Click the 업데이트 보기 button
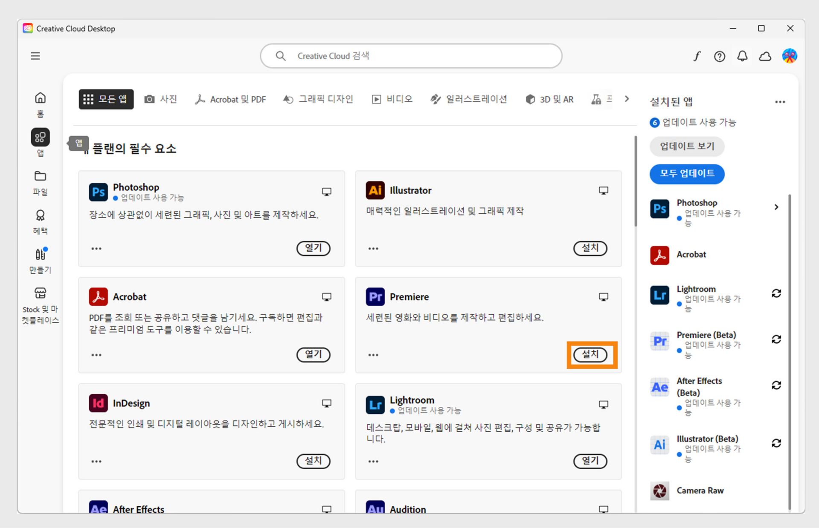819x528 pixels. [x=687, y=146]
